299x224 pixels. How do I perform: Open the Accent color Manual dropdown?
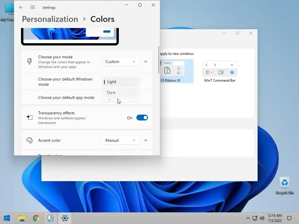[x=121, y=140]
